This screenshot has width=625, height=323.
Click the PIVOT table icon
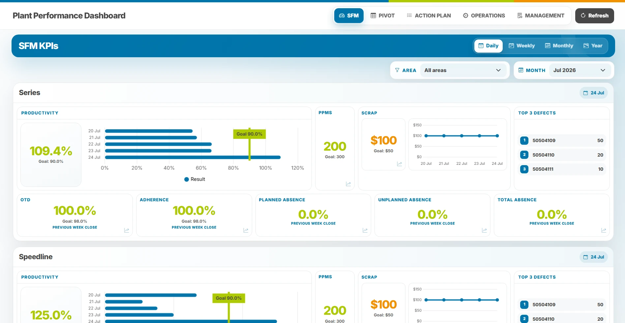[x=373, y=15]
